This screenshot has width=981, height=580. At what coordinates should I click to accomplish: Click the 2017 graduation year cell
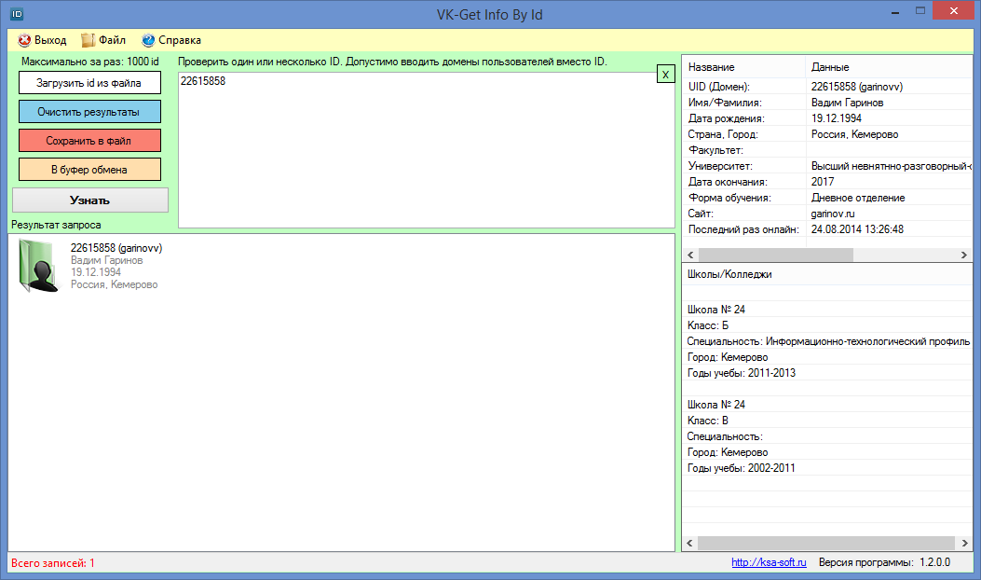pos(822,182)
